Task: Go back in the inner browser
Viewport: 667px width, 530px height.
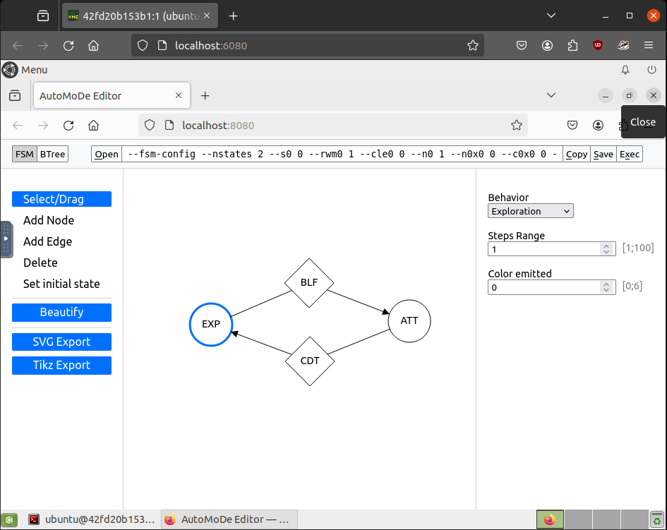Action: (18, 126)
